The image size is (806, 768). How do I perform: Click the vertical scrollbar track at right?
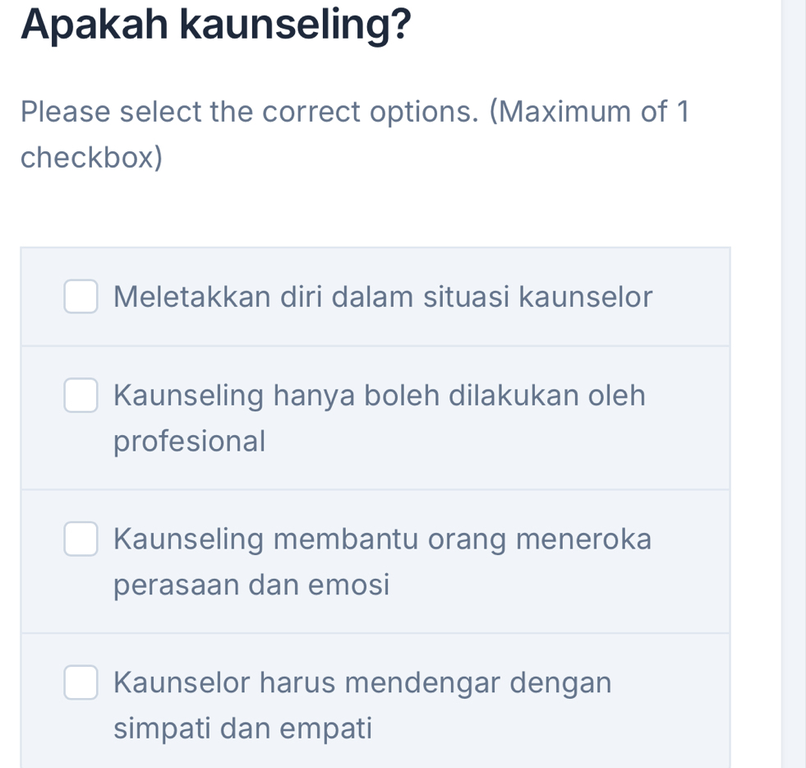pos(794,384)
